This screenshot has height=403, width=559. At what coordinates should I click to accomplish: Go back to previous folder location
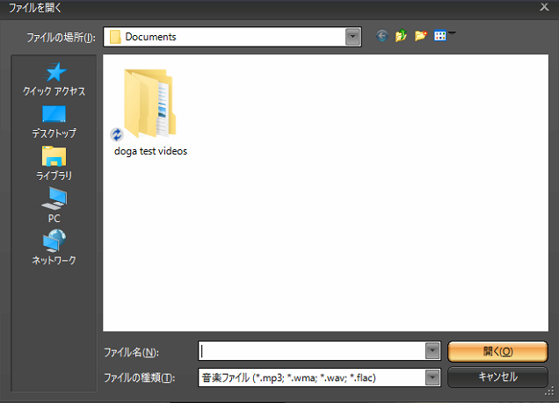pos(381,36)
